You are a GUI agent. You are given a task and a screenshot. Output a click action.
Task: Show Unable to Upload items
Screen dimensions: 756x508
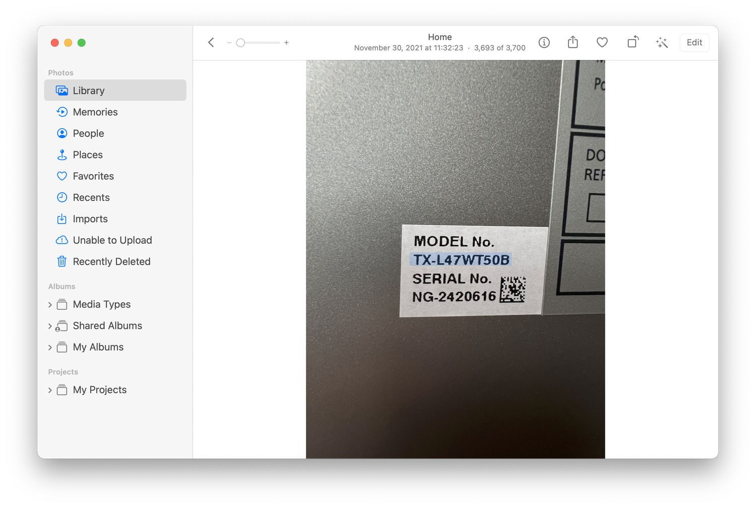tap(112, 241)
